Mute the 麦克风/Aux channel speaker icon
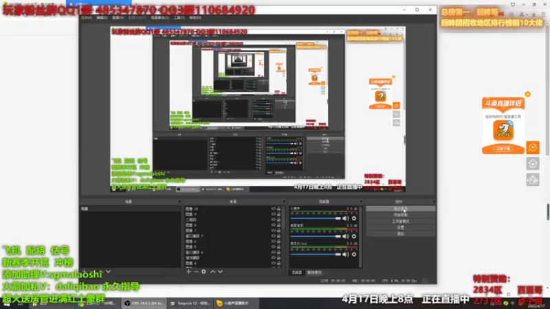The image size is (550, 309). pos(346,254)
